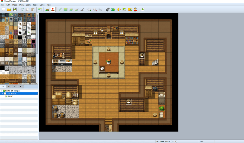Screen dimensions: 244x143
Task: Select the Pencil drawing tool
Action: [60, 9]
